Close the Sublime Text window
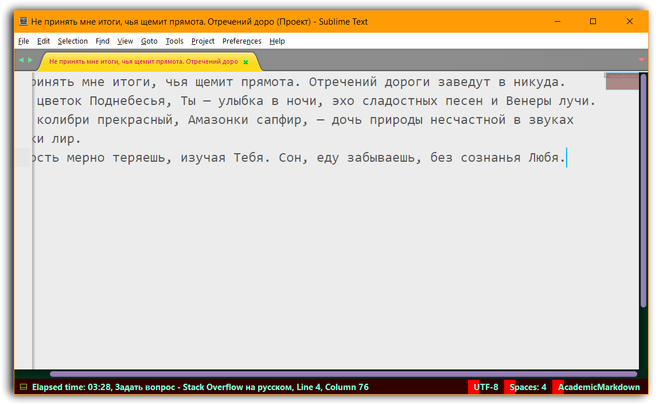This screenshot has width=659, height=405. click(630, 21)
